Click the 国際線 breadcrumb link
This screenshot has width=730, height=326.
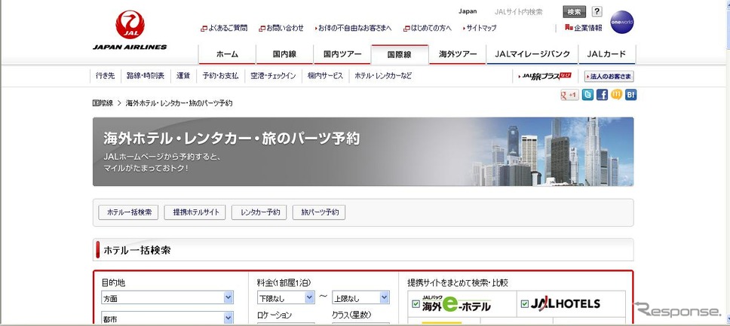[103, 103]
